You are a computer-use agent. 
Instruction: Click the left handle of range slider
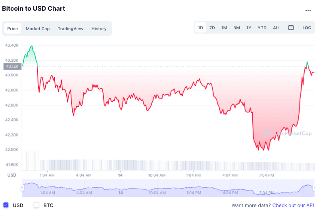pyautogui.click(x=22, y=188)
